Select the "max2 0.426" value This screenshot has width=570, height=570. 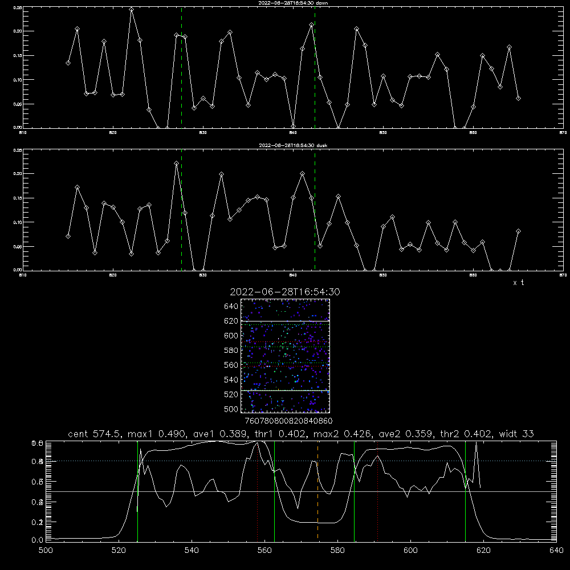coord(343,434)
